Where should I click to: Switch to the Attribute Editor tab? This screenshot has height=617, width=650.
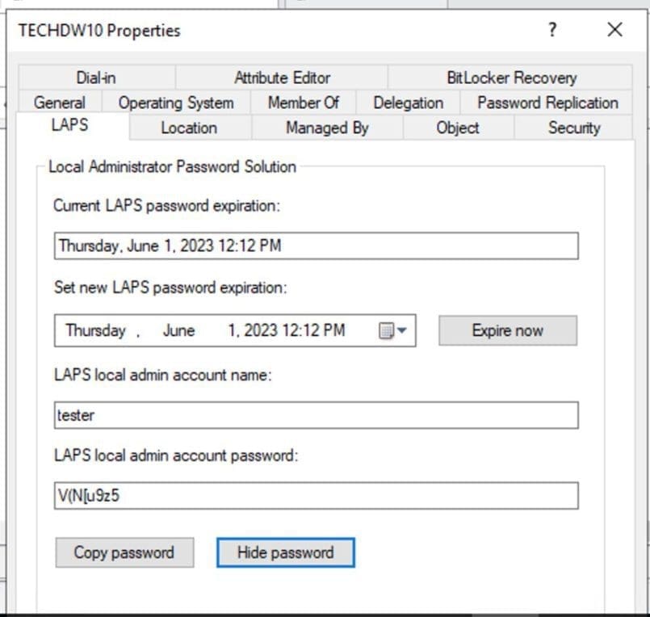[282, 78]
